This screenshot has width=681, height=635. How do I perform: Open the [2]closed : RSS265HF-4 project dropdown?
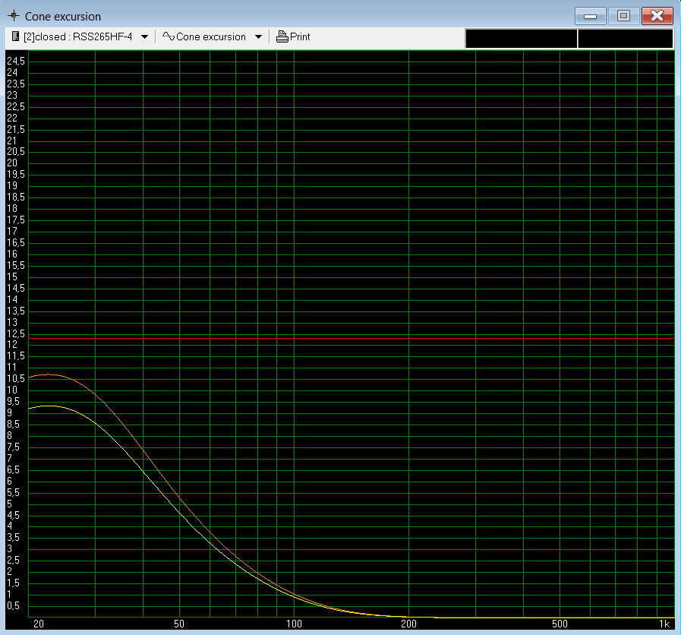(x=144, y=37)
